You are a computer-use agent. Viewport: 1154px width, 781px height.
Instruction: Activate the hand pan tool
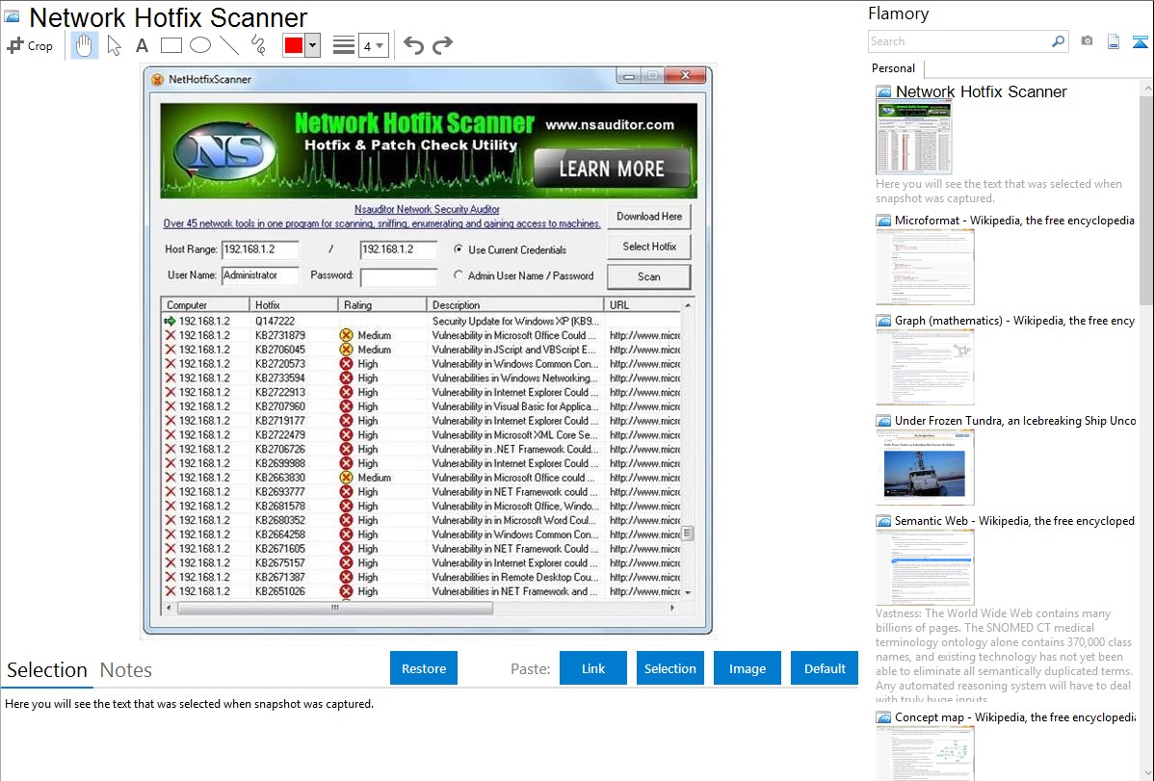(x=84, y=45)
